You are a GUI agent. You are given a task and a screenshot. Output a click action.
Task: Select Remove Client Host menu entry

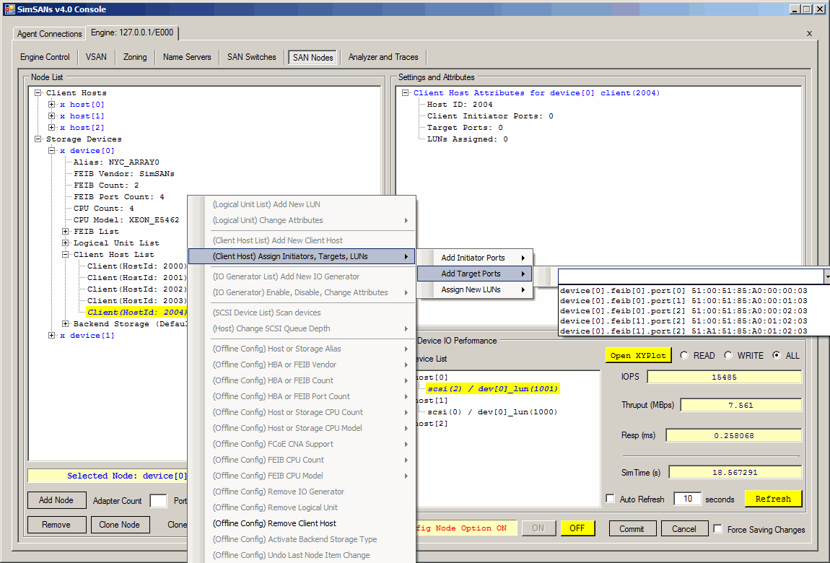tap(274, 523)
